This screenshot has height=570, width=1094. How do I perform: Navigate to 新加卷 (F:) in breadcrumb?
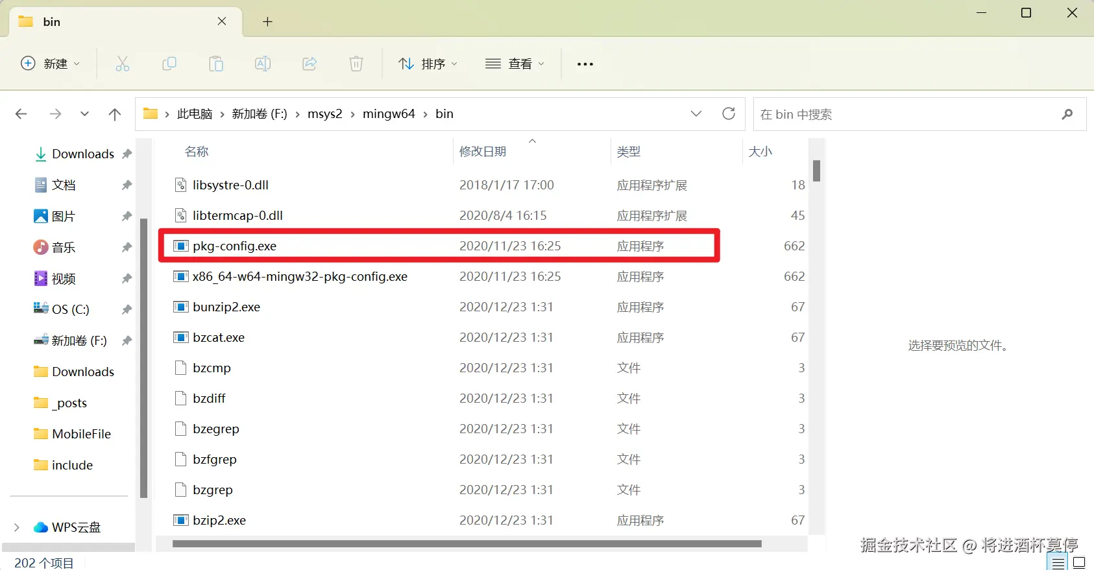click(x=260, y=114)
